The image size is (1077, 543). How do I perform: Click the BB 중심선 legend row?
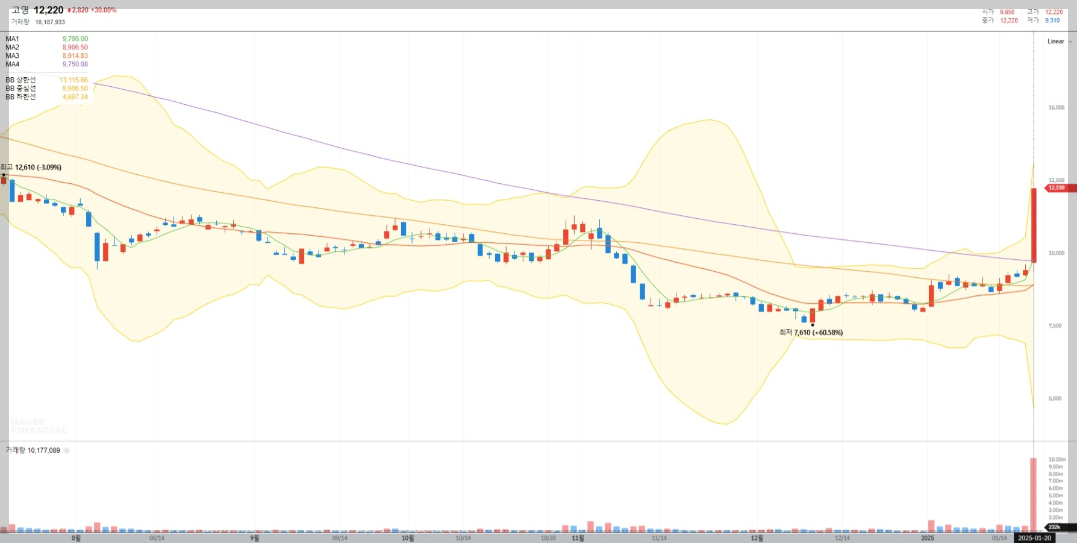46,88
